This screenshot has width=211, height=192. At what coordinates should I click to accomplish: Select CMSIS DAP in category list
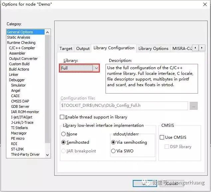[x=26, y=101]
